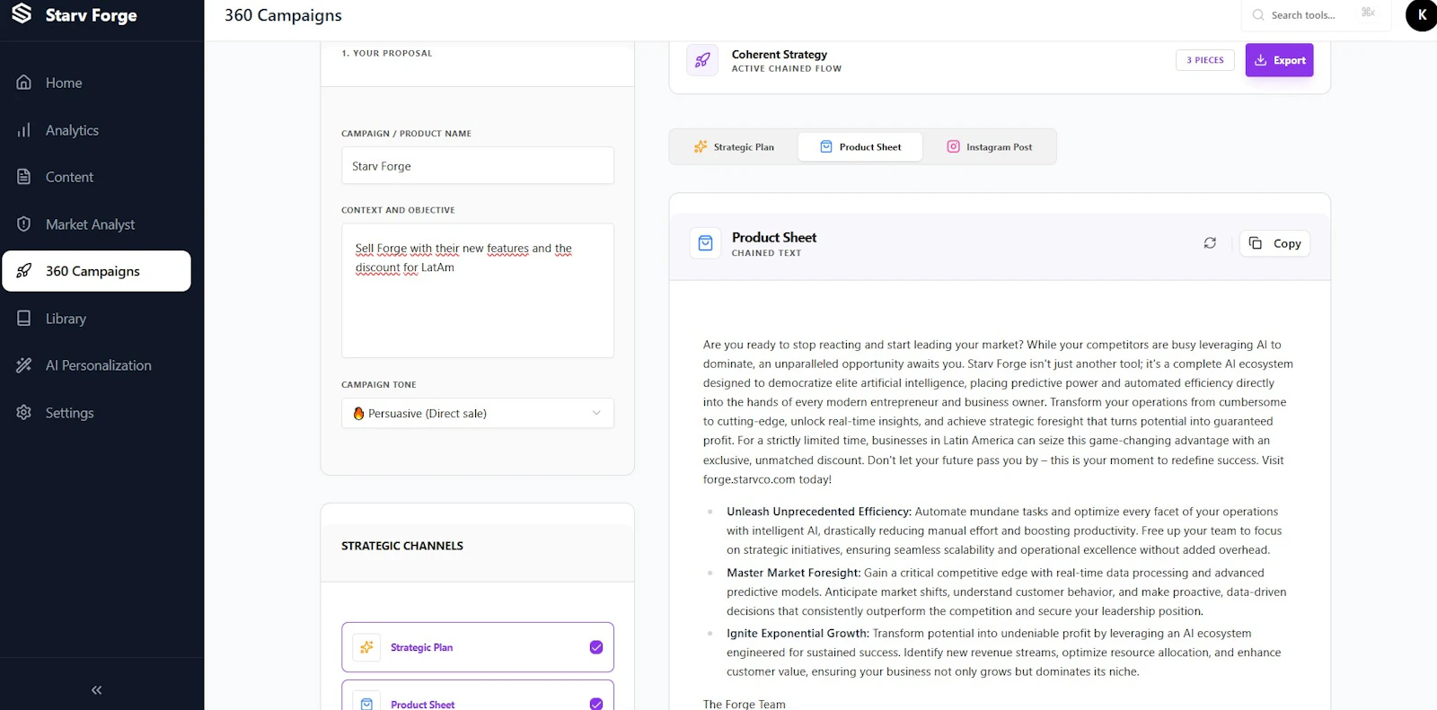Copy the Product Sheet text
Viewport: 1437px width, 710px height.
(x=1275, y=243)
